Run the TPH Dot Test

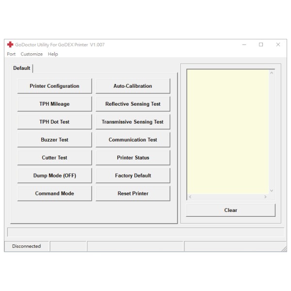click(54, 122)
